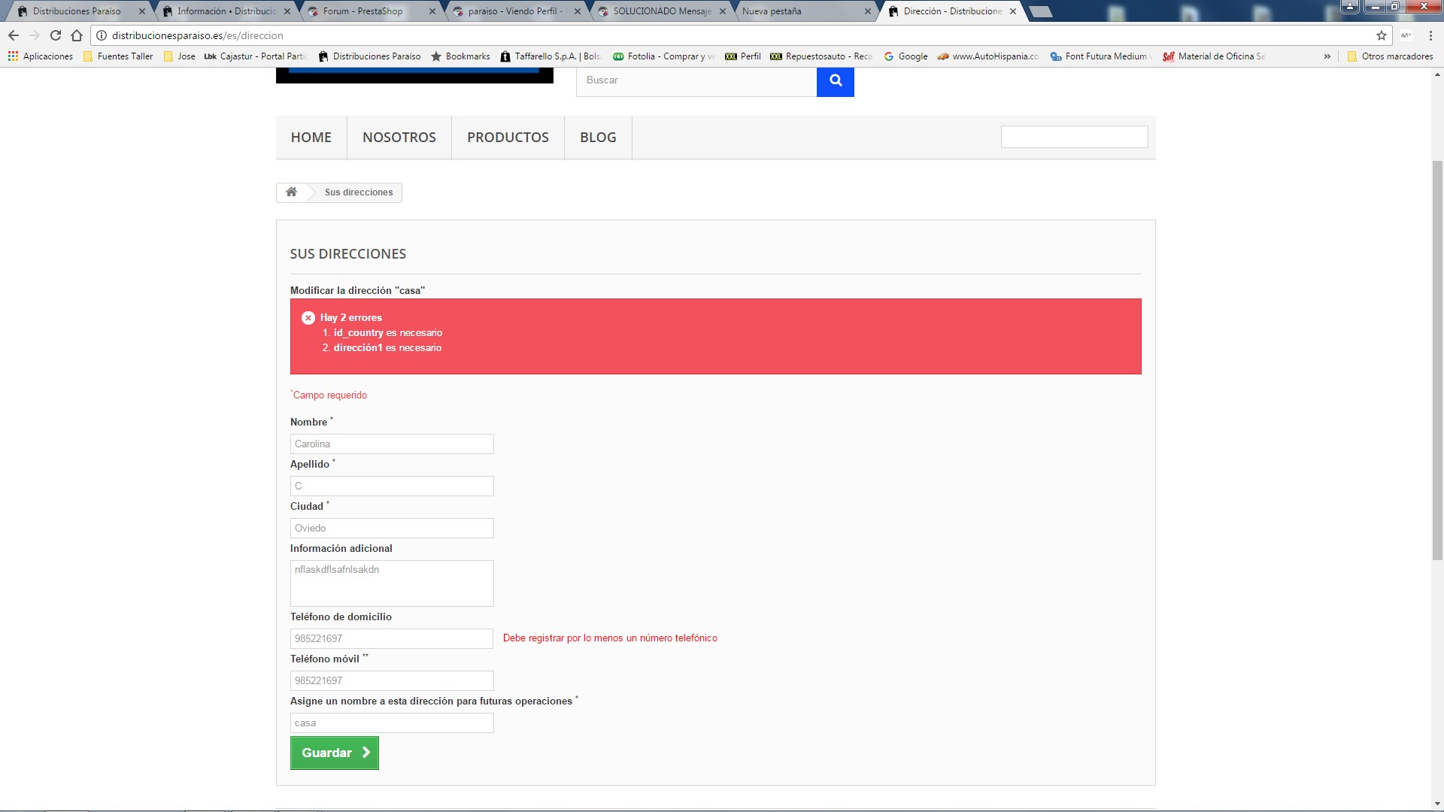This screenshot has width=1444, height=812.
Task: Open Otros marcadores folder
Action: 1390,56
